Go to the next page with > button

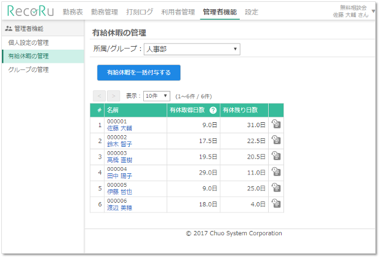113,96
